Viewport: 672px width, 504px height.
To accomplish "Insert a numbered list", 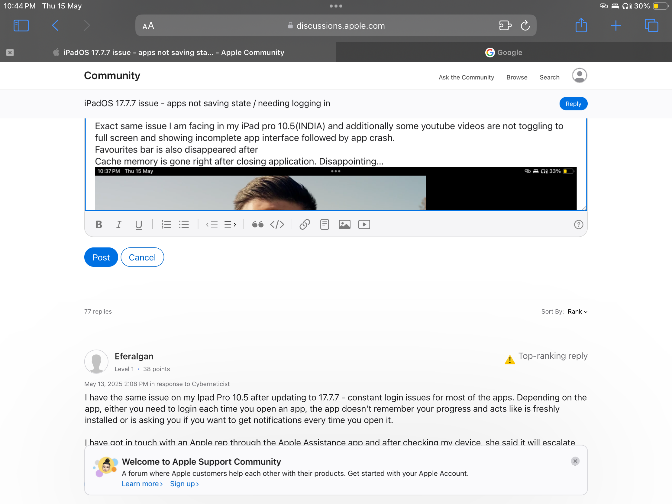I will pyautogui.click(x=166, y=225).
